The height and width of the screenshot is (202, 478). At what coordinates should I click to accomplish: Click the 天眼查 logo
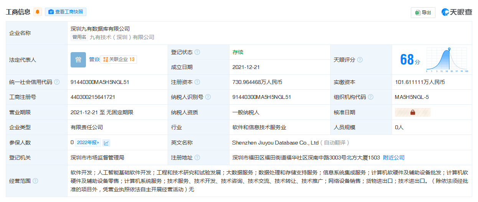tap(457, 12)
